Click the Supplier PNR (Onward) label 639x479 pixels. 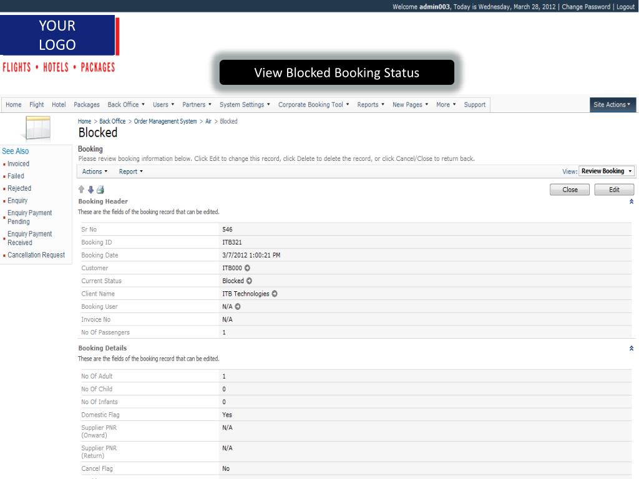(99, 432)
